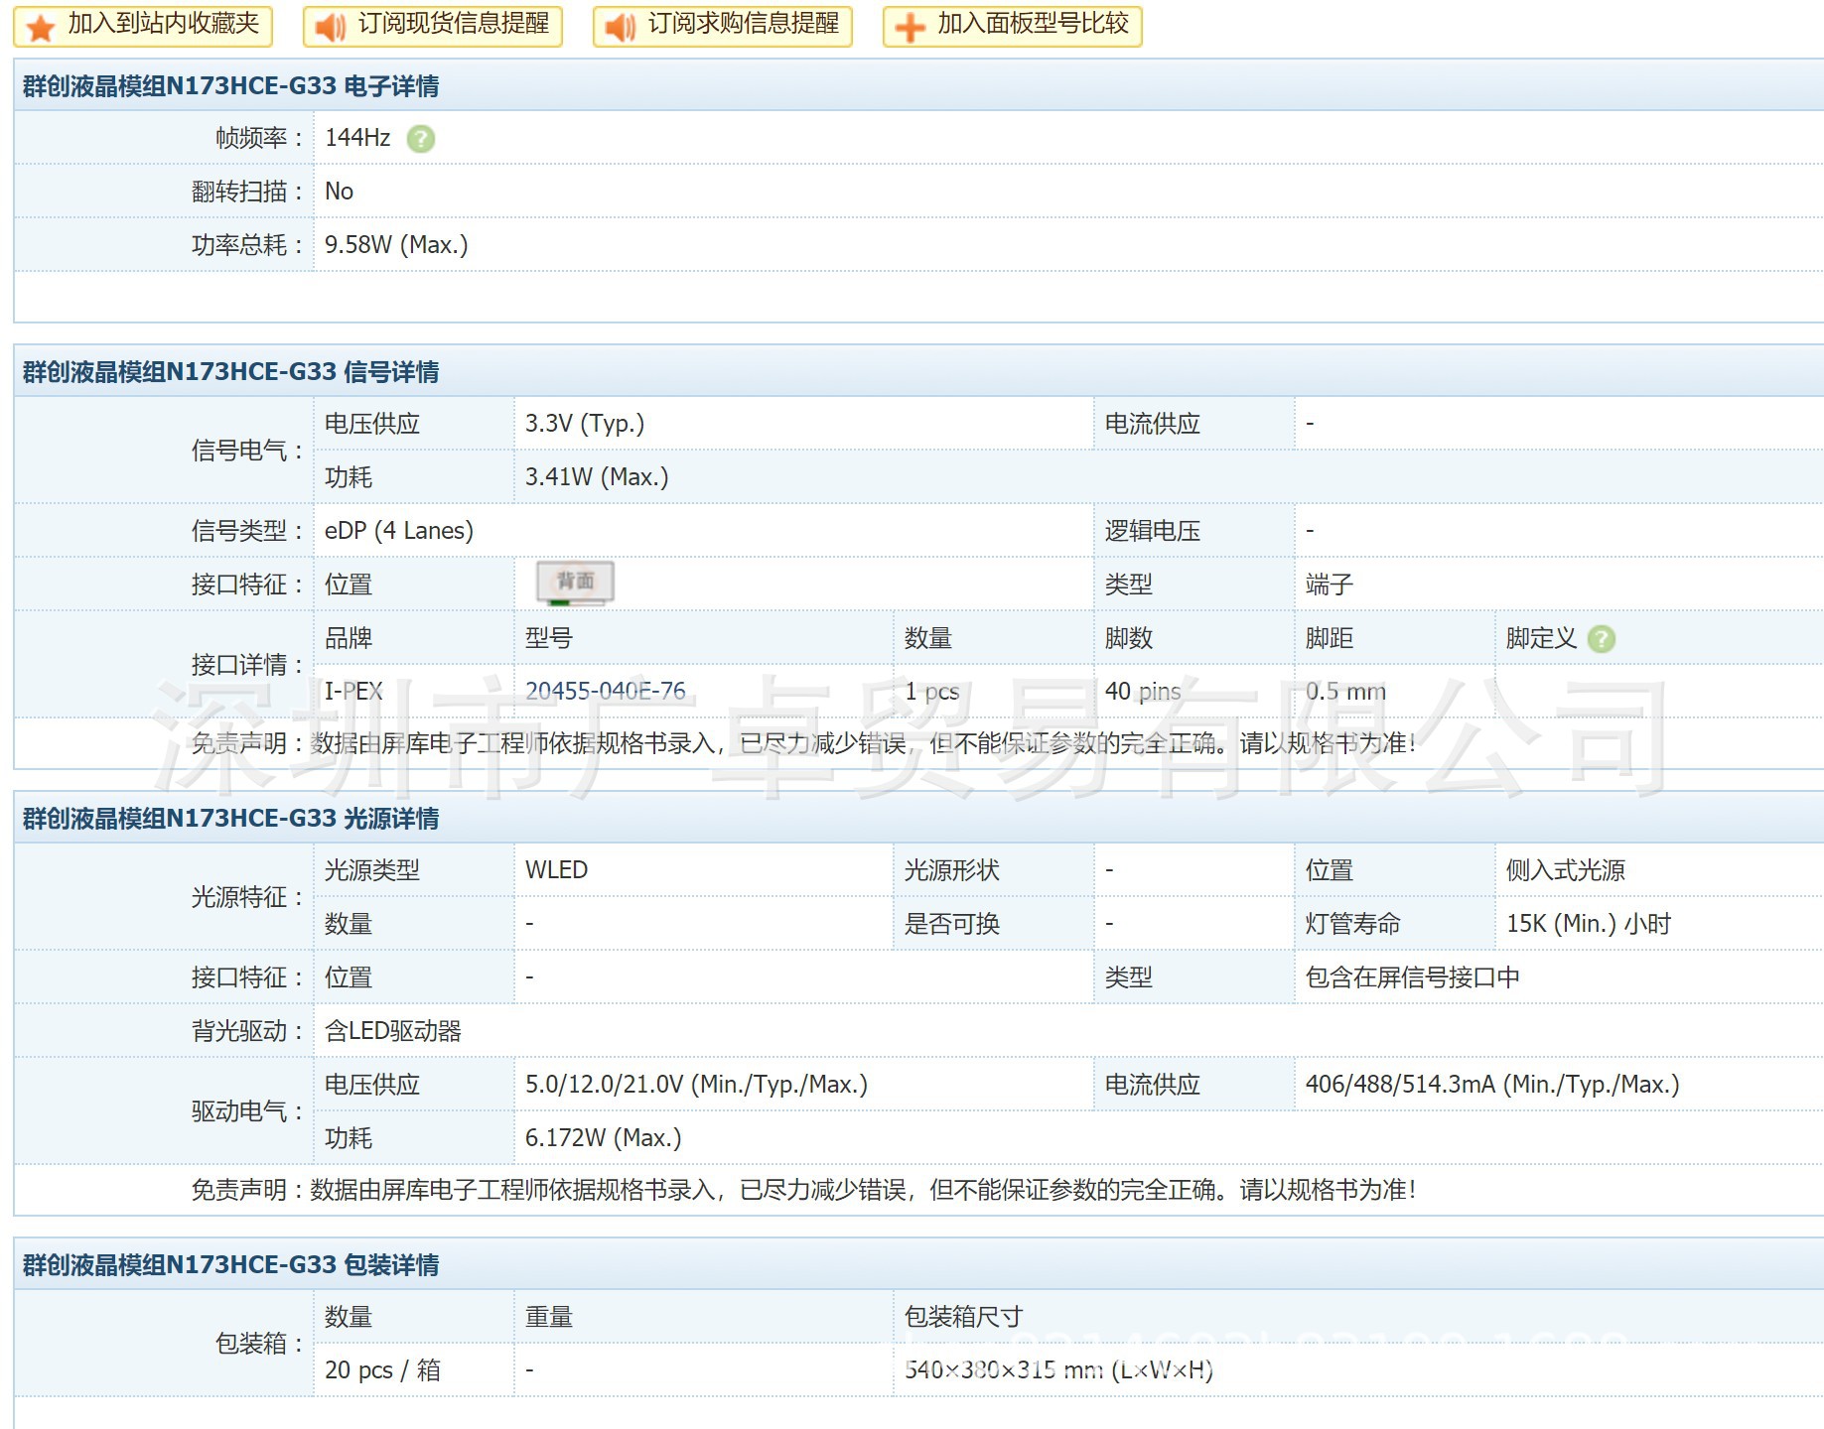The height and width of the screenshot is (1429, 1824).
Task: Click the N173HCE-G33 光源详情 section header
Action: click(230, 819)
